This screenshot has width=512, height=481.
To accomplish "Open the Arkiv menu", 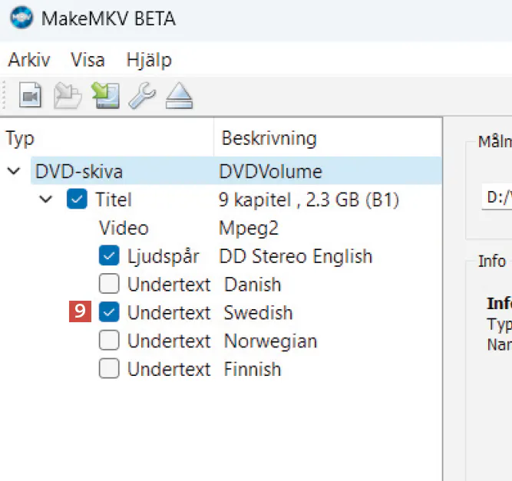I will [x=29, y=60].
